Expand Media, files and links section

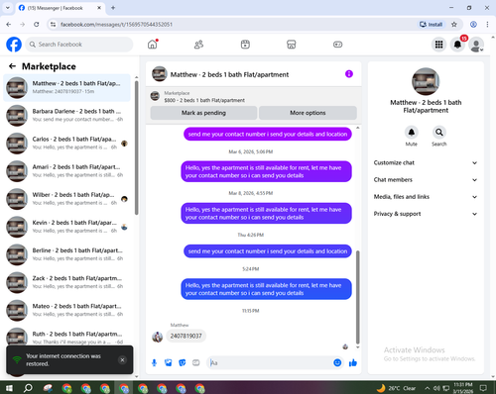426,197
